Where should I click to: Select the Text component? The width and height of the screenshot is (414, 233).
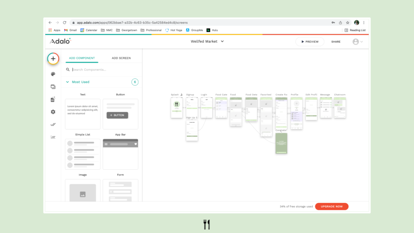[x=83, y=114]
